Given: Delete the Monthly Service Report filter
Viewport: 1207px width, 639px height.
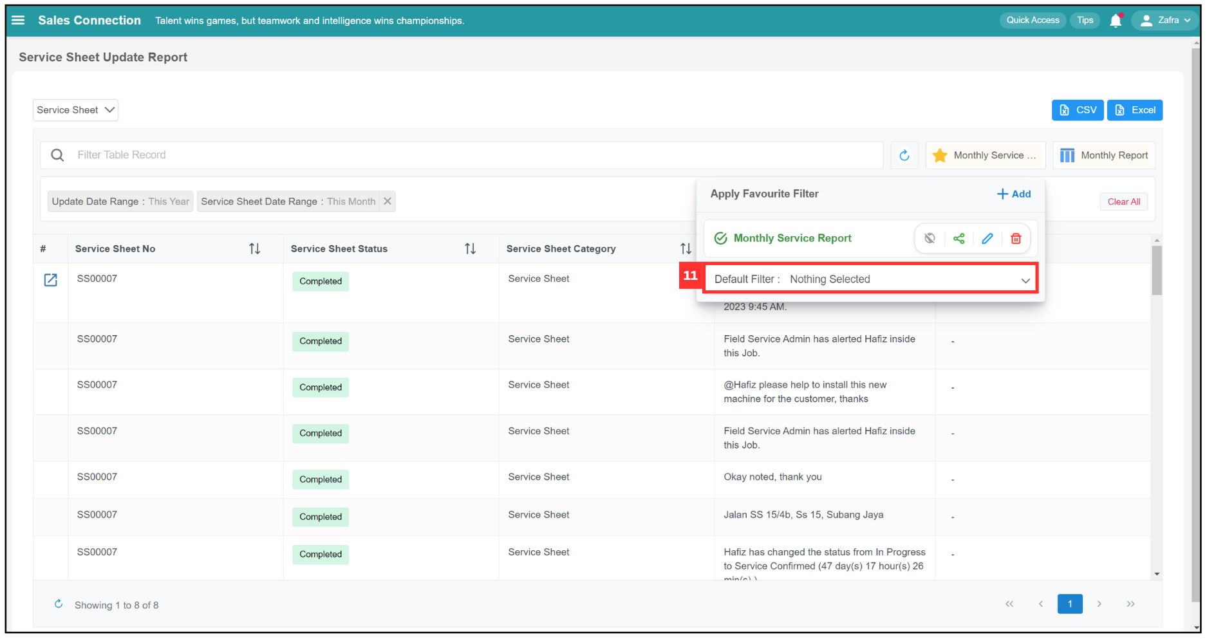Looking at the screenshot, I should [x=1016, y=238].
